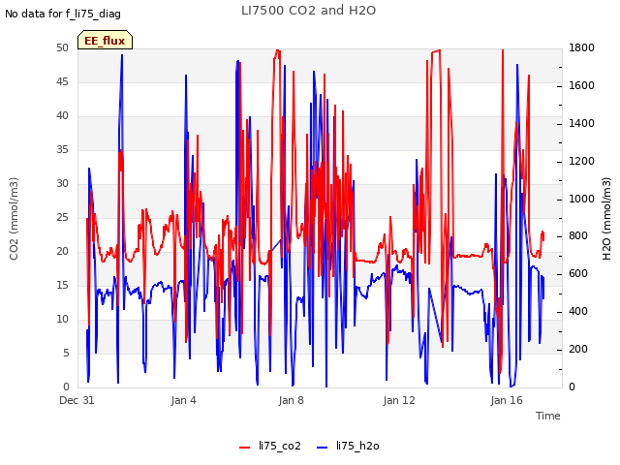620x465 pixels.
Task: Click the 800 tick on H2O axis
Action: 578,236
